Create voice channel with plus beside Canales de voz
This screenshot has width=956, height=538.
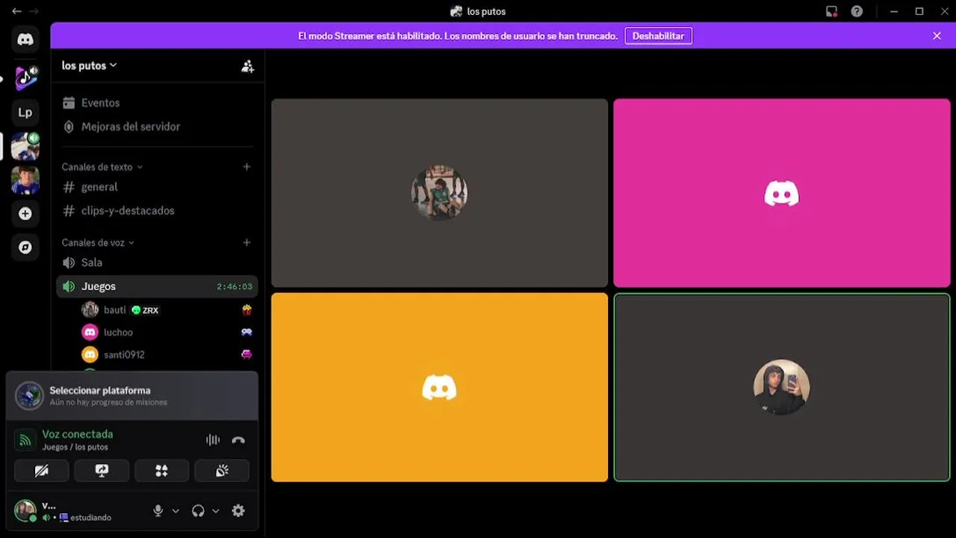(246, 242)
